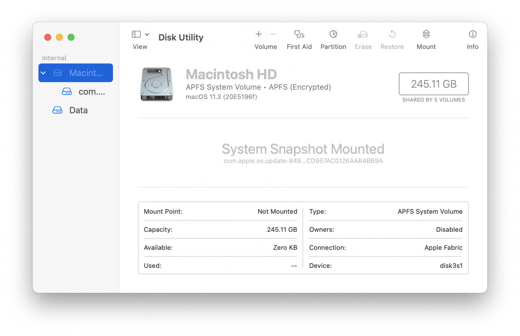The width and height of the screenshot is (520, 336).
Task: Click the 245.11 GB capacity button
Action: click(x=434, y=84)
